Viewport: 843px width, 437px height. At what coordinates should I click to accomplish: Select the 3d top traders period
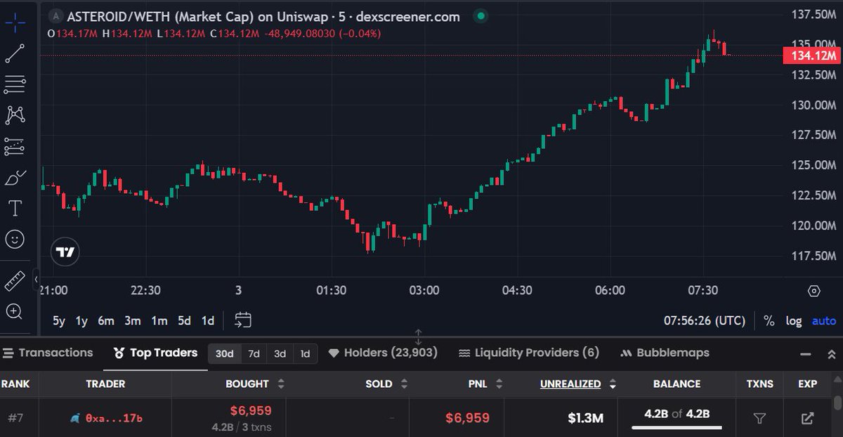coord(280,353)
